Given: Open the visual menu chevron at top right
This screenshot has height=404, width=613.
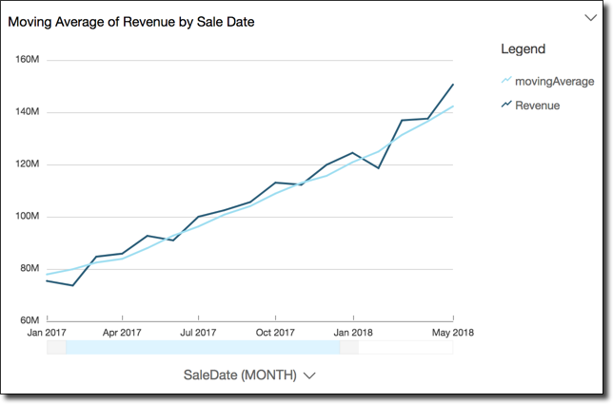Looking at the screenshot, I should [x=589, y=17].
